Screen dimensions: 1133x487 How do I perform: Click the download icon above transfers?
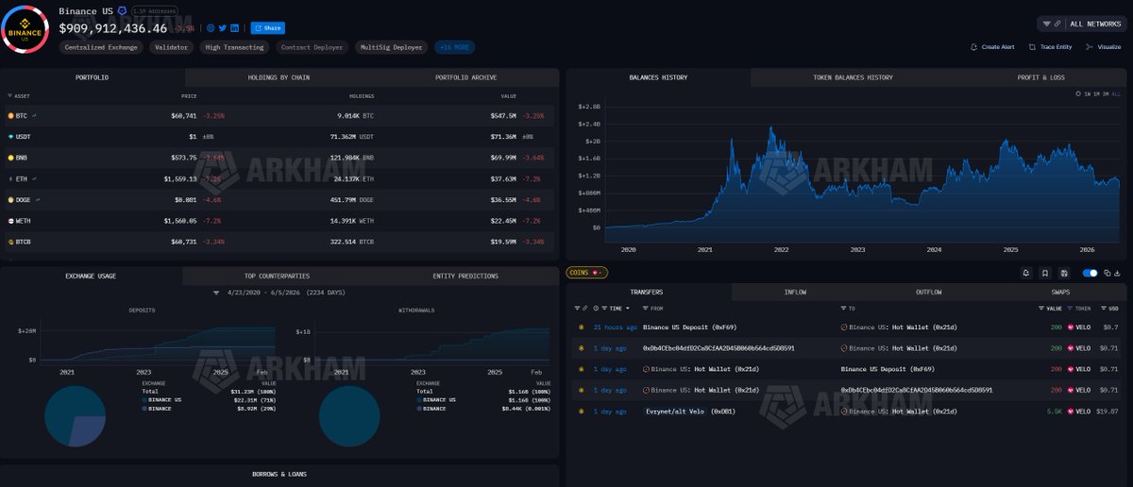[x=1116, y=274]
